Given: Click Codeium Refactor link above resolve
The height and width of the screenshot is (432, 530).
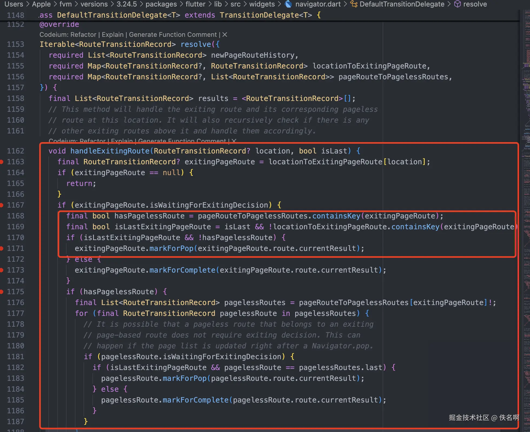Looking at the screenshot, I should coord(83,35).
